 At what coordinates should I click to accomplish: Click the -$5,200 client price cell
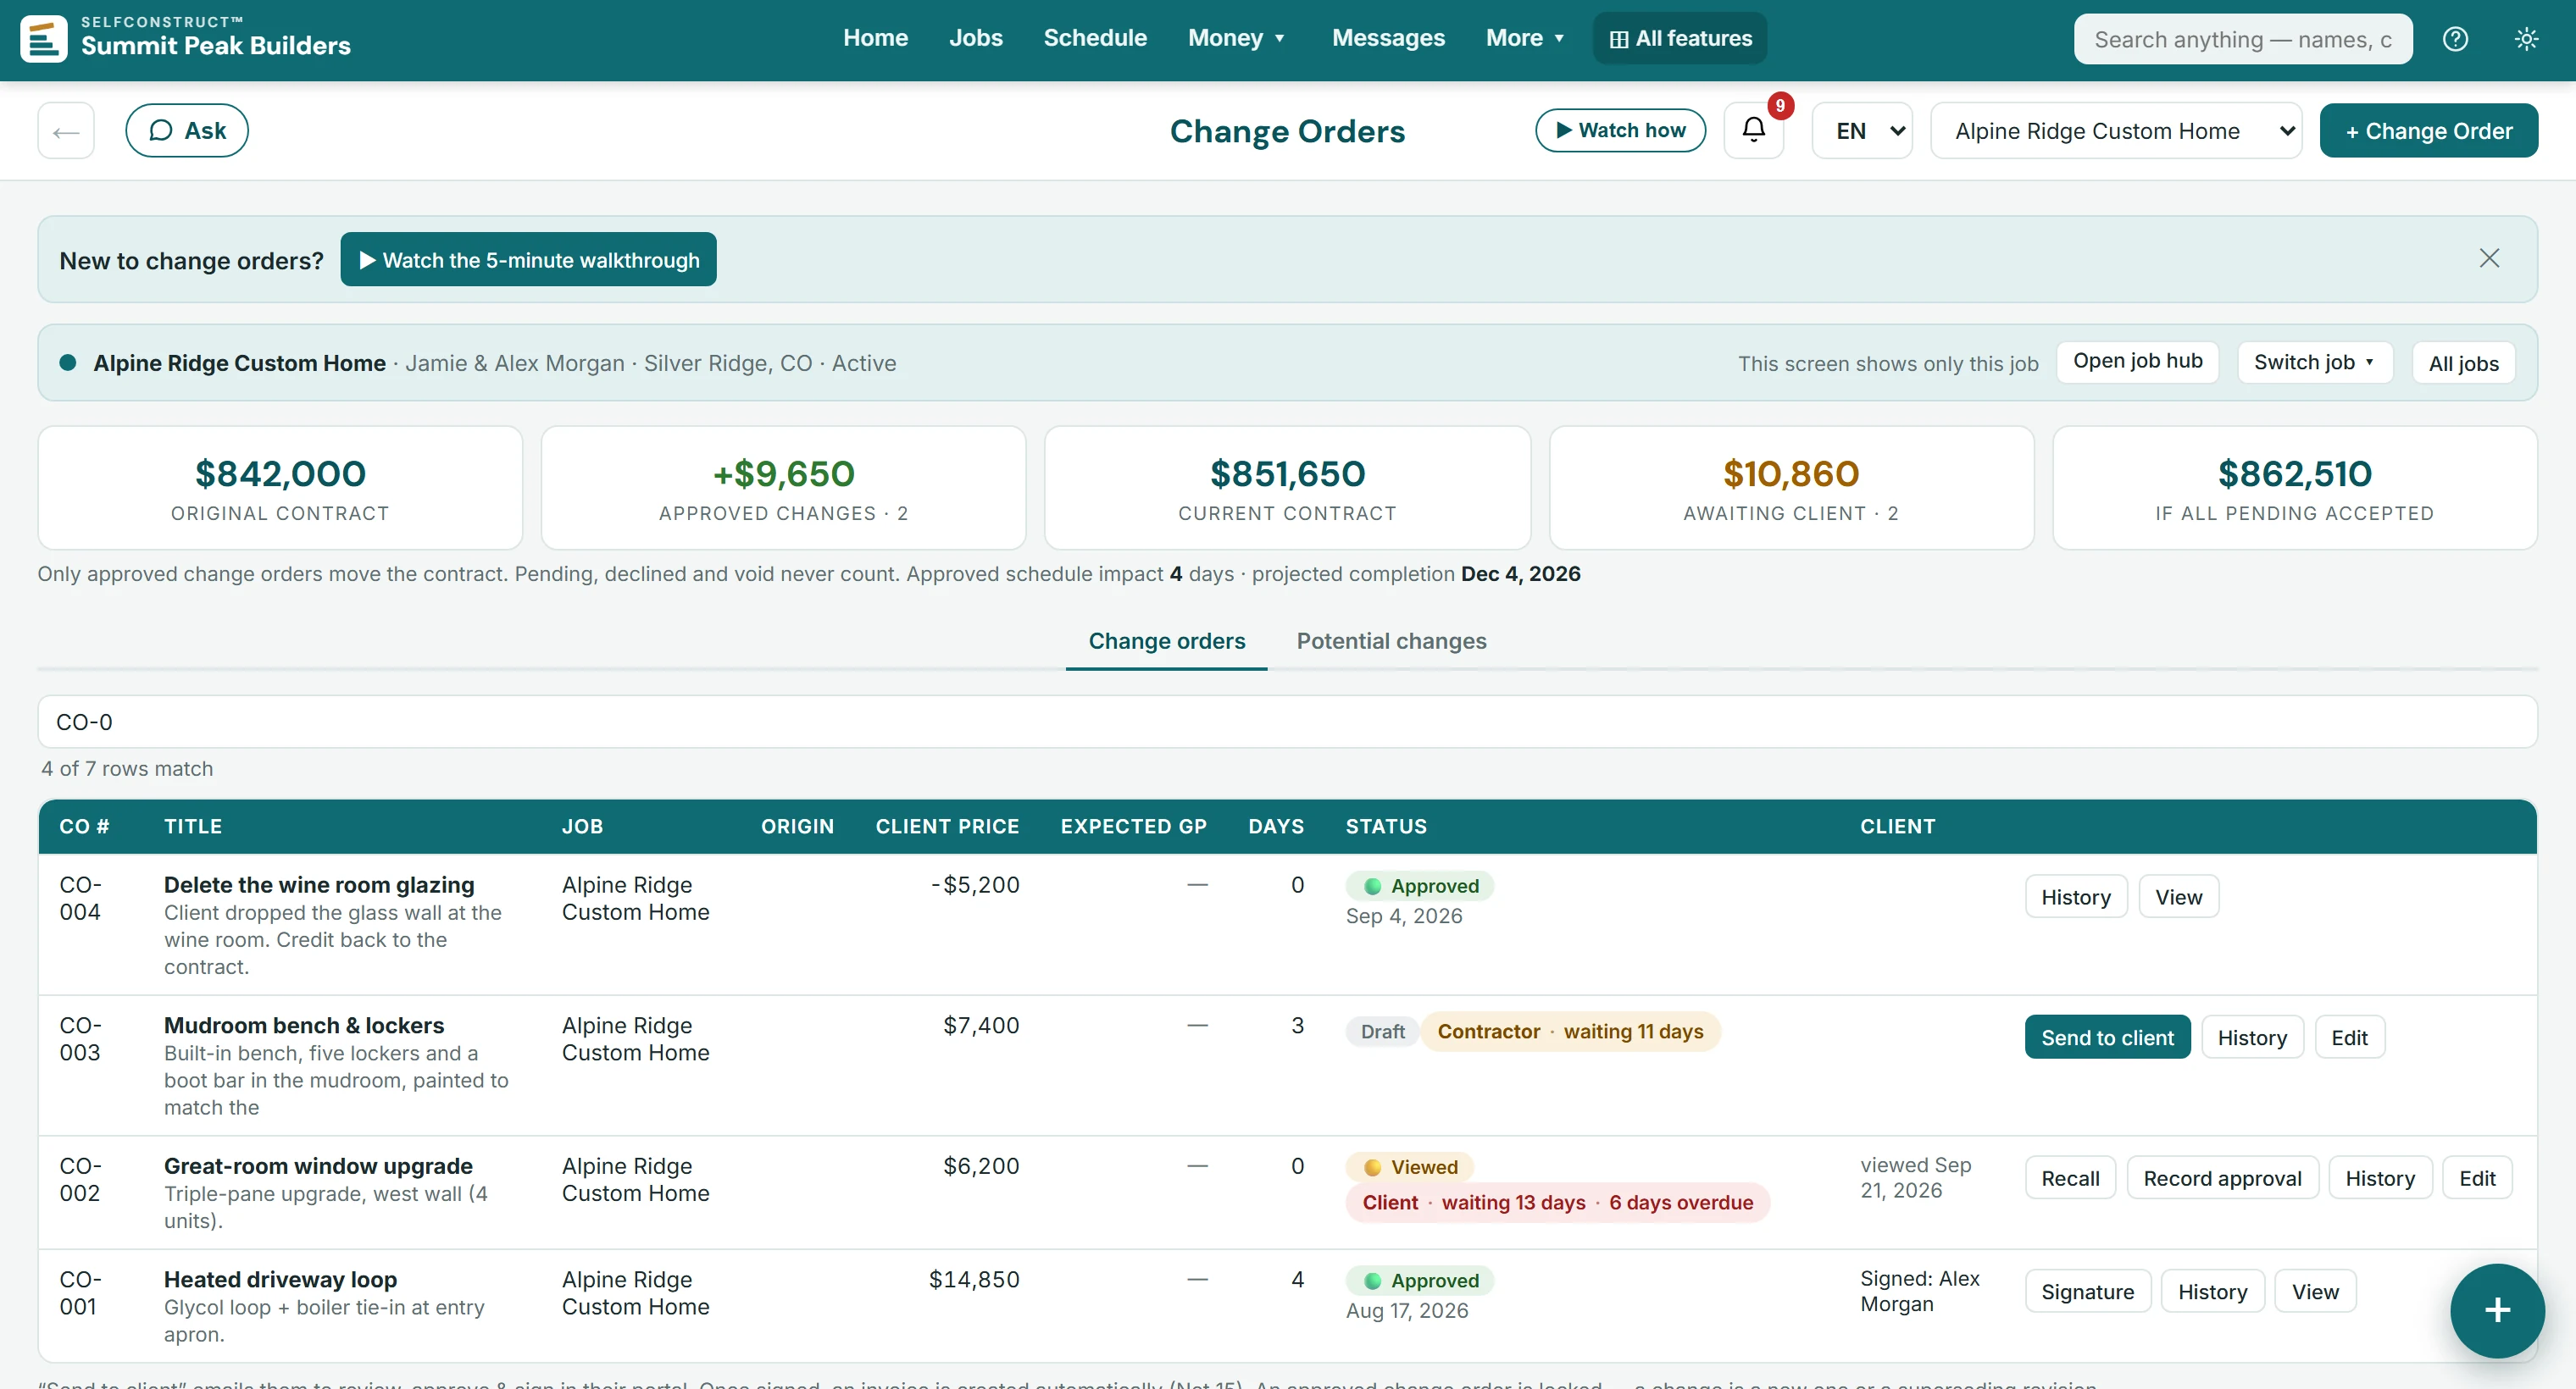(975, 884)
